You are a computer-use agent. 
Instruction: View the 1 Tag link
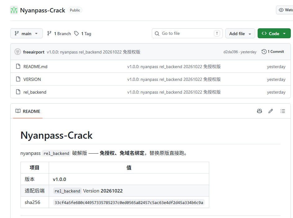pos(83,34)
